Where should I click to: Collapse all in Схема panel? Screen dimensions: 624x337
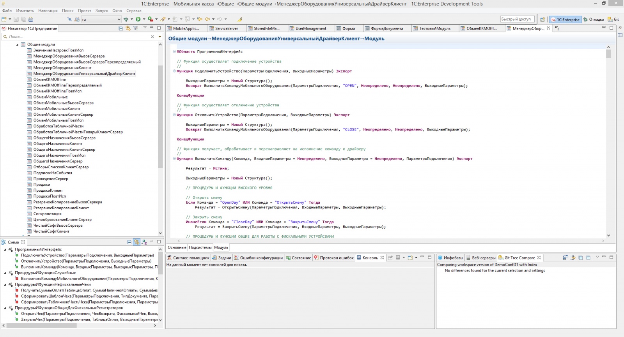pos(129,242)
